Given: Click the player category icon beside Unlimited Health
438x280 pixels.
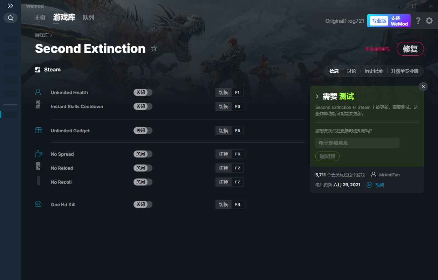Looking at the screenshot, I should coord(38,92).
